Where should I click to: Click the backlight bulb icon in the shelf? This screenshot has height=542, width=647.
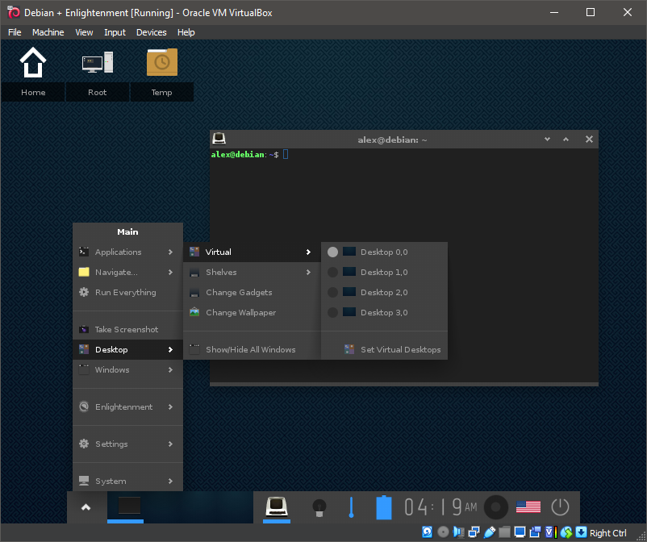319,507
